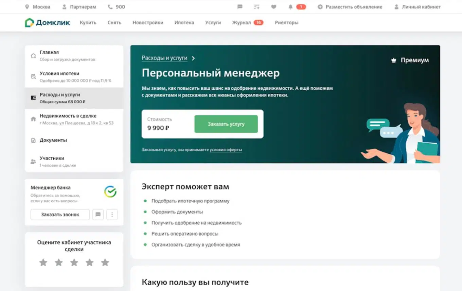Rate the cabinet with the third star
The width and height of the screenshot is (462, 291).
coord(74,262)
